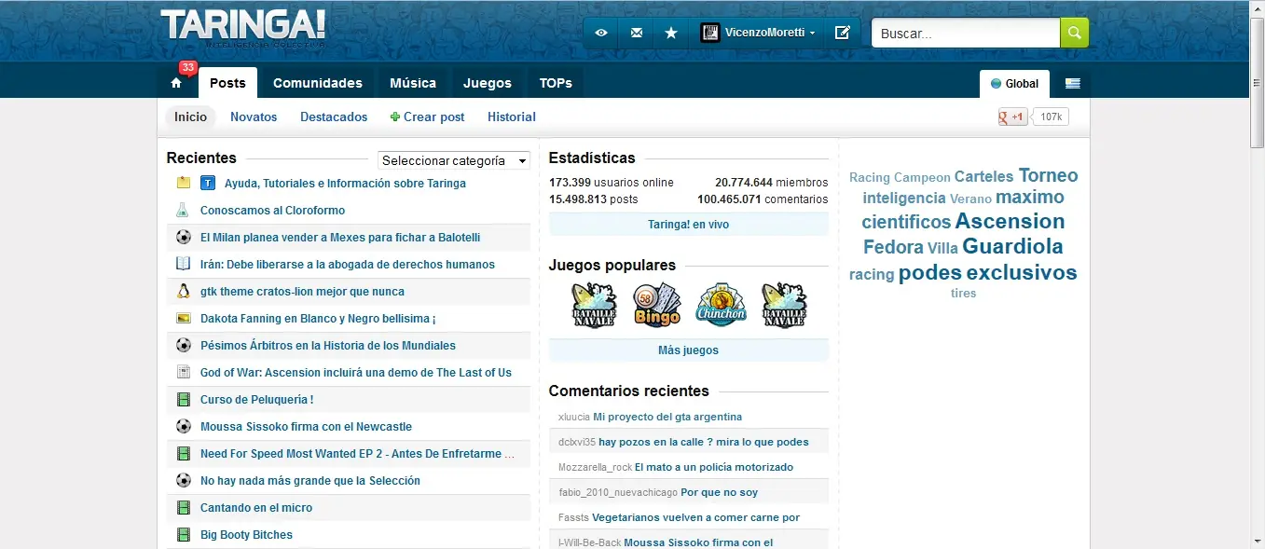The width and height of the screenshot is (1265, 549).
Task: Click the write new post pencil icon
Action: [843, 33]
